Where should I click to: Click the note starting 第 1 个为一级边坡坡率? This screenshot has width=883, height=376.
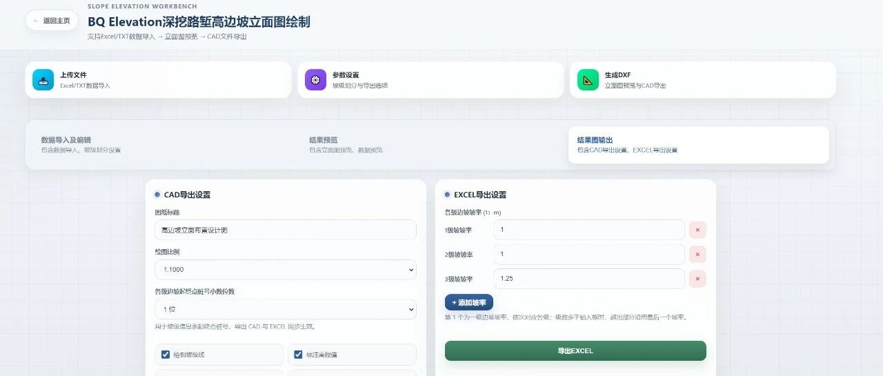tap(566, 317)
